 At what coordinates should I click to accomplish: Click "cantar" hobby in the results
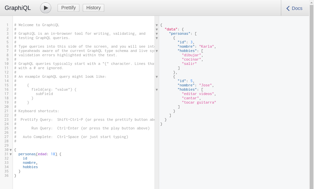point(191,98)
